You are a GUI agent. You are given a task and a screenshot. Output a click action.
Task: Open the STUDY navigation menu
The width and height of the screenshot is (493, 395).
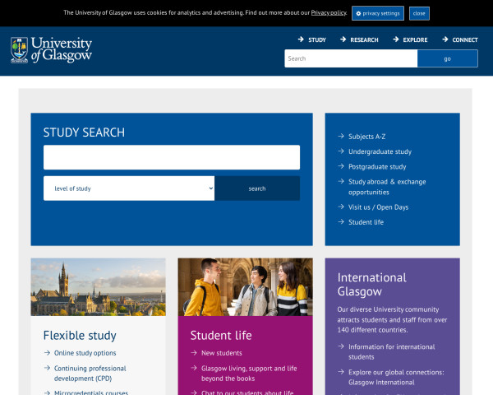click(317, 40)
